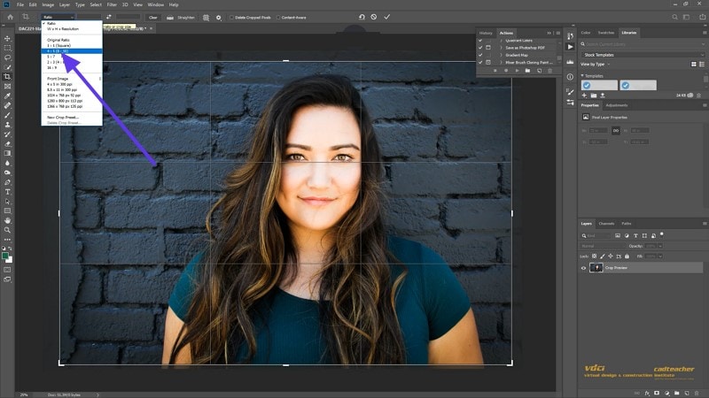Open the blend mode Normal dropdown
Screen dimensions: 709x398
point(603,246)
